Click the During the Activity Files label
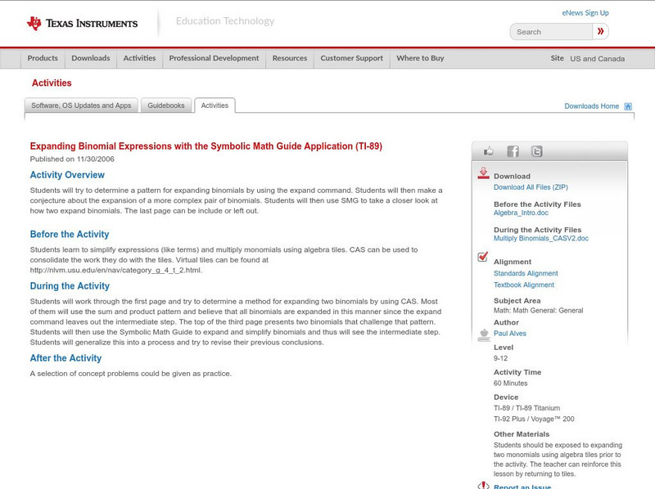The height and width of the screenshot is (489, 655). [538, 230]
